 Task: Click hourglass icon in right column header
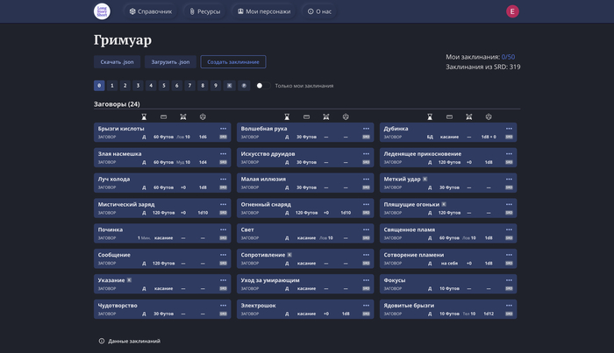pyautogui.click(x=430, y=116)
